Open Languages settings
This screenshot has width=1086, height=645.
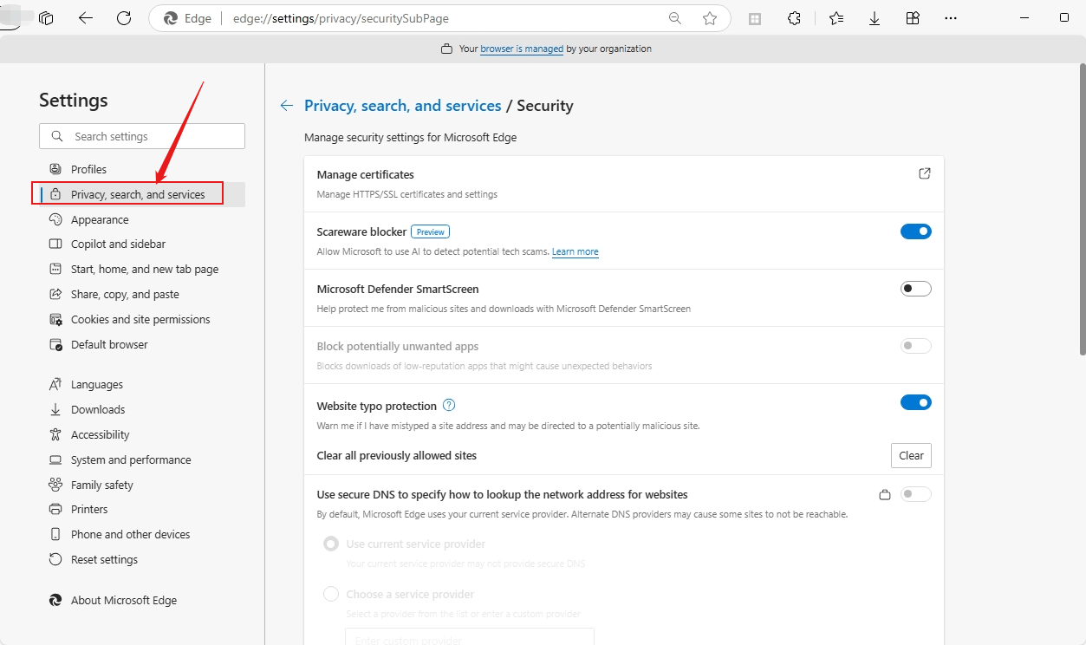[142, 385]
